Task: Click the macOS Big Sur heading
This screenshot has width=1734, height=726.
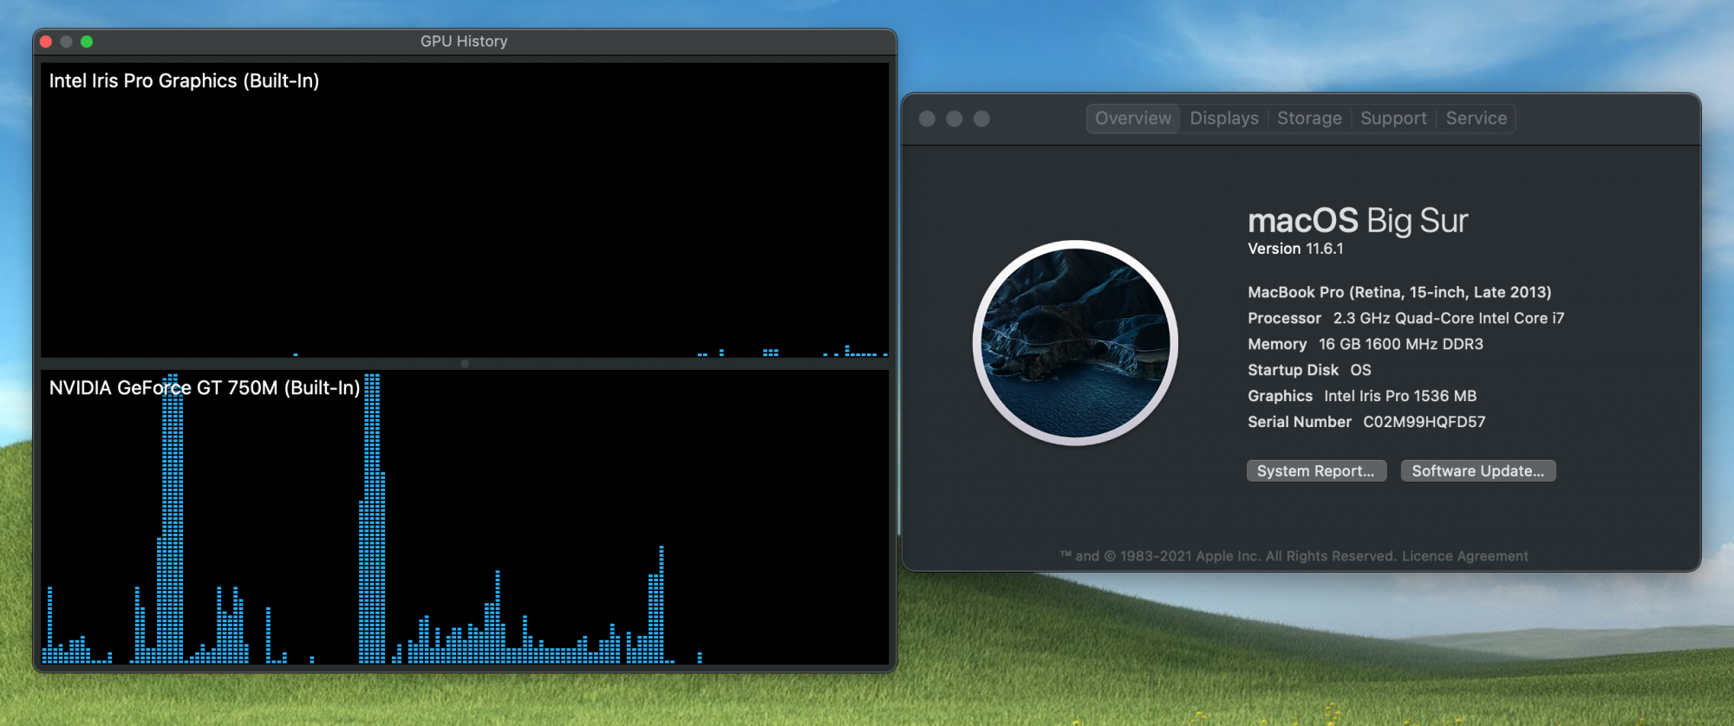Action: coord(1358,221)
